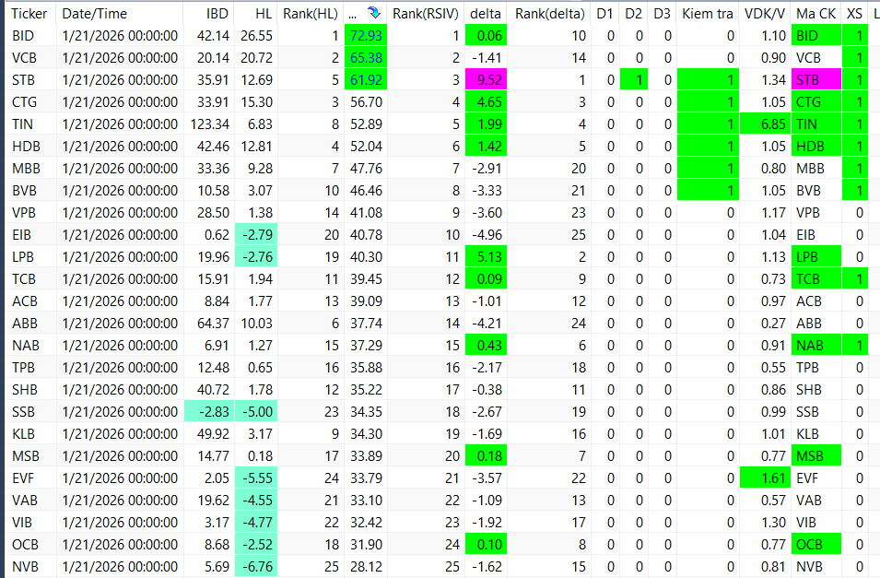Click the Kiem tra column header
880x578 pixels.
[x=707, y=14]
